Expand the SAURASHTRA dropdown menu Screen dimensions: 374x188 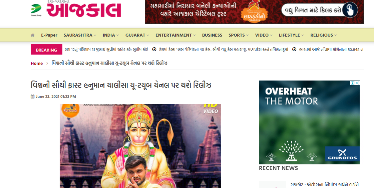click(80, 35)
